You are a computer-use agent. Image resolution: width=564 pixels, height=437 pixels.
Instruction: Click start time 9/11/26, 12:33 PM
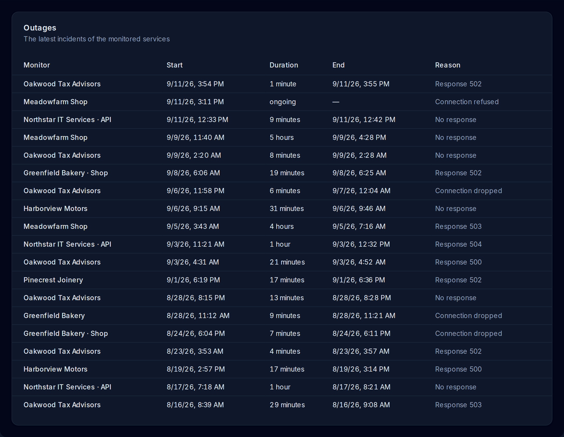click(197, 120)
